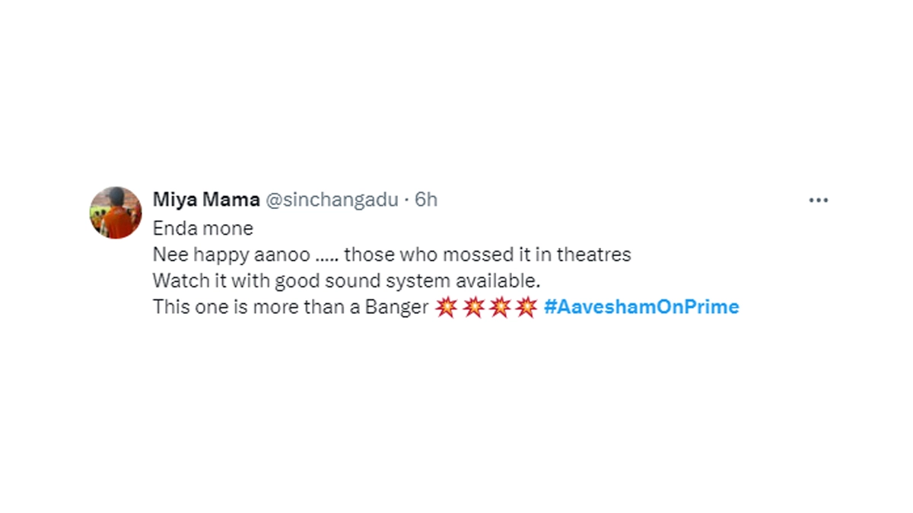Open the #AaveshamOnPrime hashtag
This screenshot has width=913, height=513.
641,307
